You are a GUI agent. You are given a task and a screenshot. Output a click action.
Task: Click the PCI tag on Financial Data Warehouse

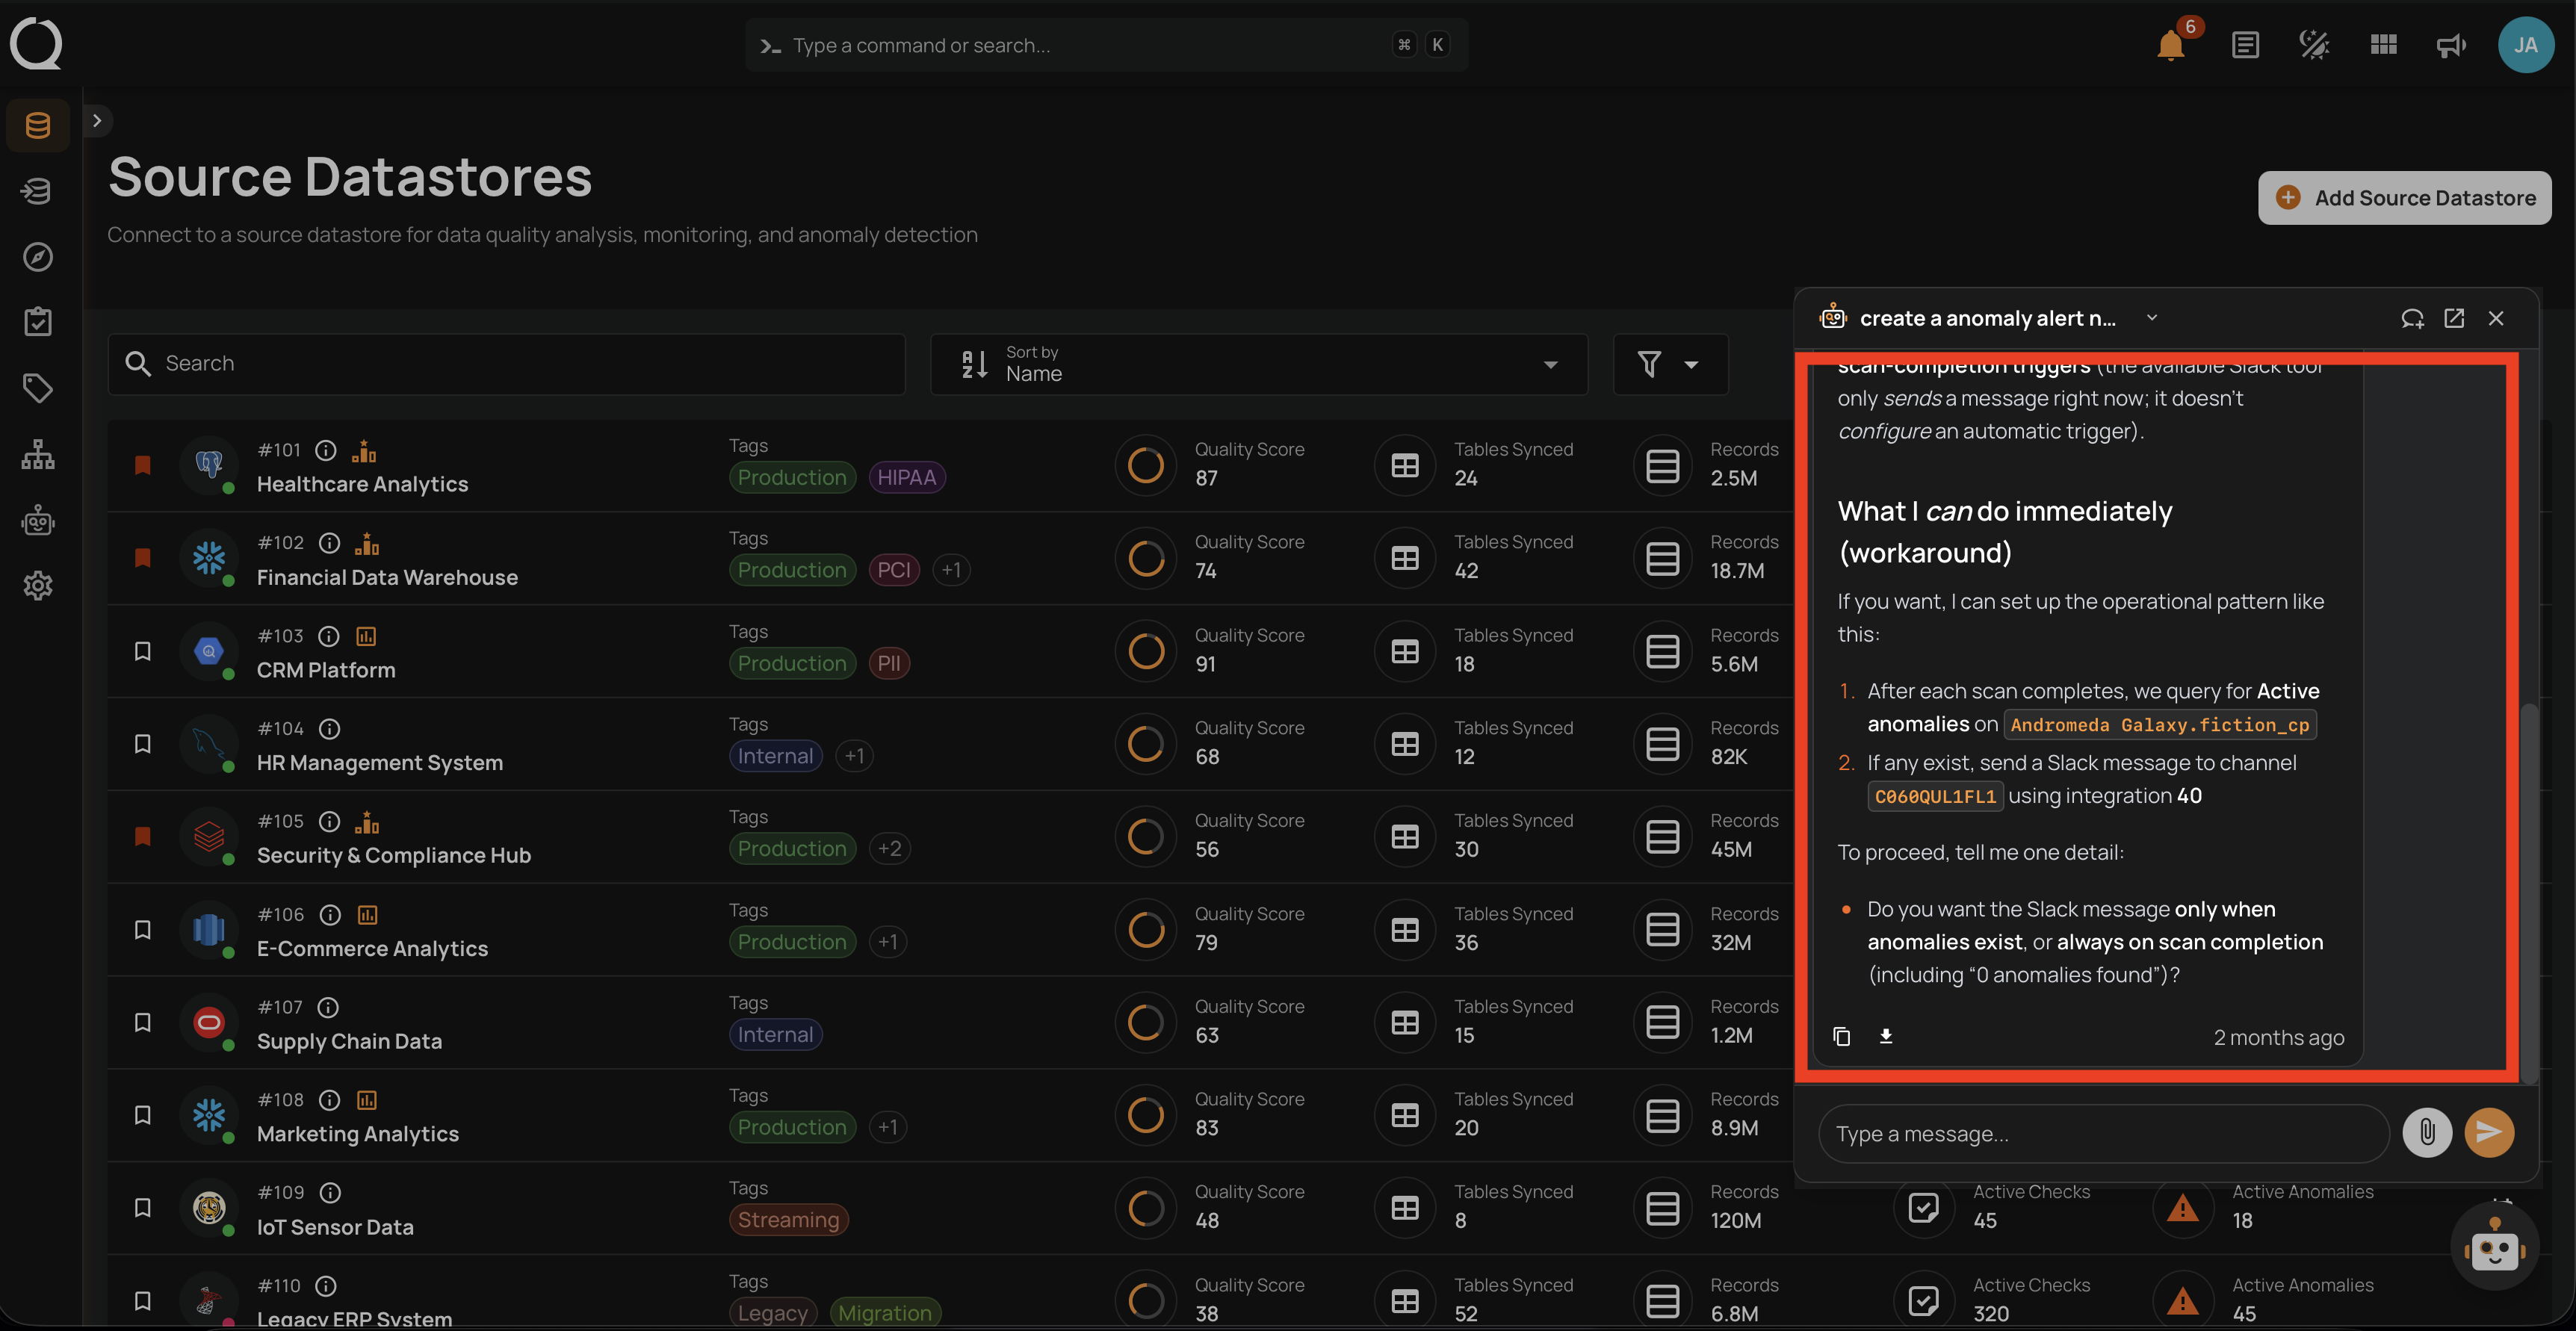[x=893, y=570]
